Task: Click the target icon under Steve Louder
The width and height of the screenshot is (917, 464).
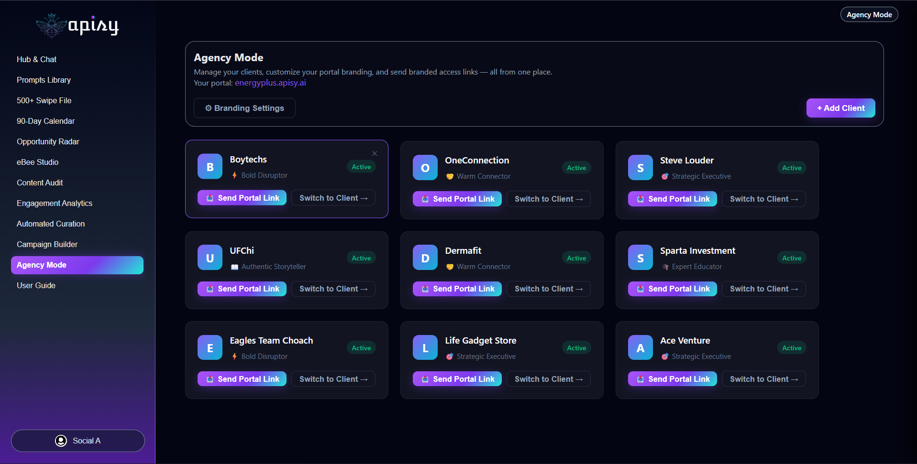Action: click(665, 176)
